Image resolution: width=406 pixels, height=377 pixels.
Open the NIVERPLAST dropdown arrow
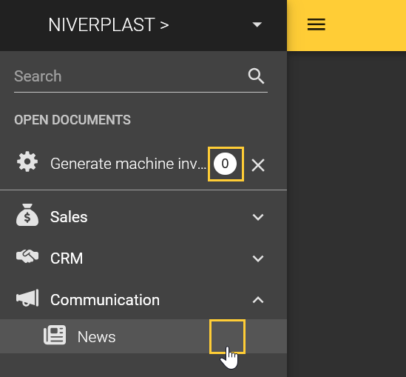(257, 24)
